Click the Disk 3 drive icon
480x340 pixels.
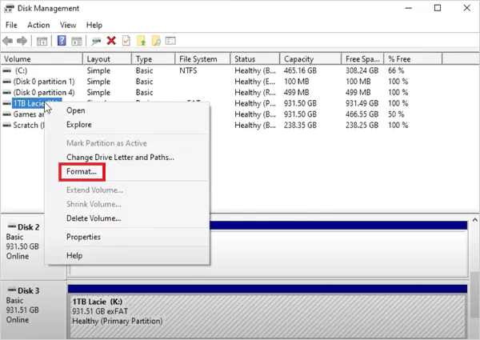coord(12,290)
